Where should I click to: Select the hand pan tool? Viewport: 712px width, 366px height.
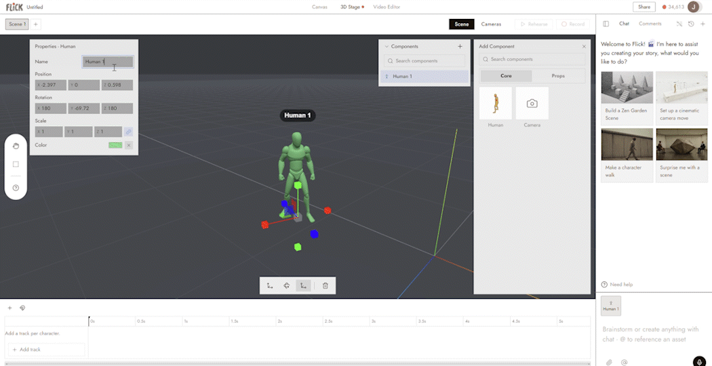(16, 146)
